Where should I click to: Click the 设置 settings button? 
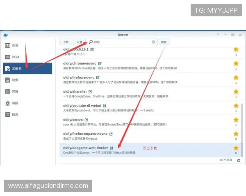(x=80, y=42)
